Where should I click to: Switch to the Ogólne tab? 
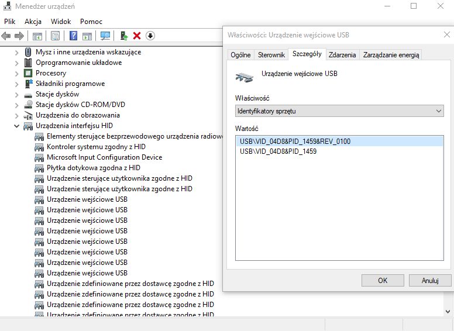point(240,55)
